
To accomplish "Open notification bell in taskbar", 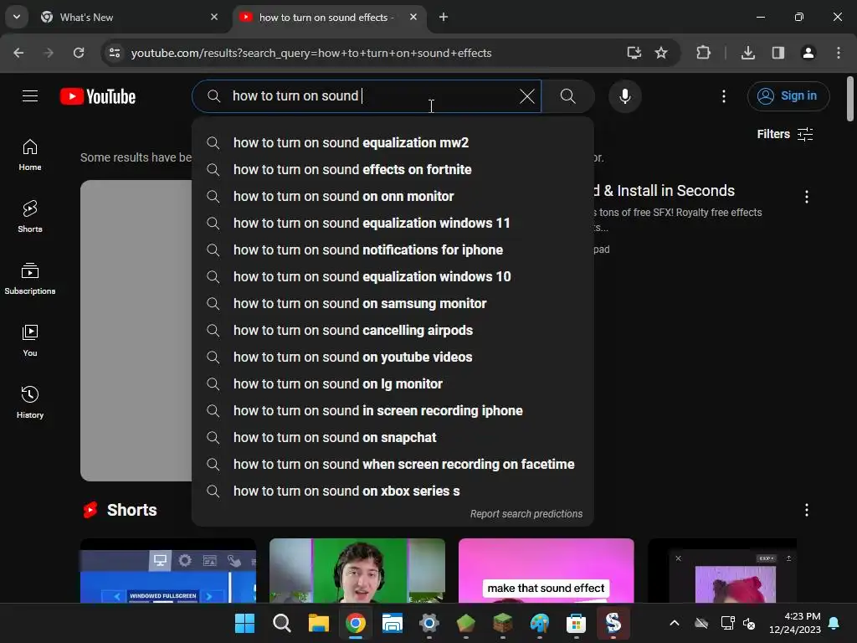I will 834,623.
